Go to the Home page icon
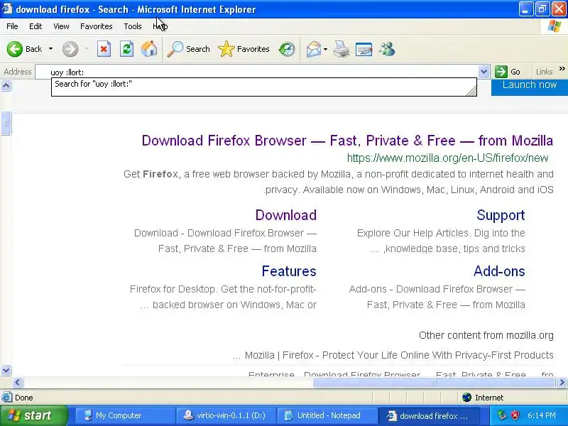 point(149,49)
